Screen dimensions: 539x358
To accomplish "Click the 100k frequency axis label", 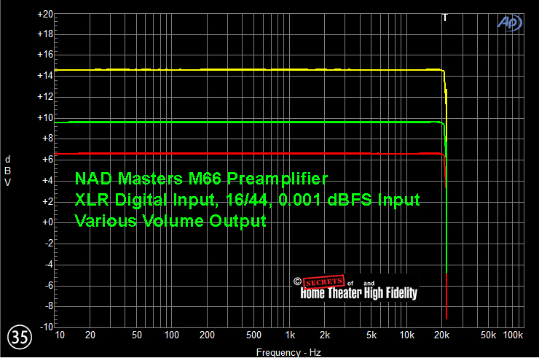I will point(513,335).
